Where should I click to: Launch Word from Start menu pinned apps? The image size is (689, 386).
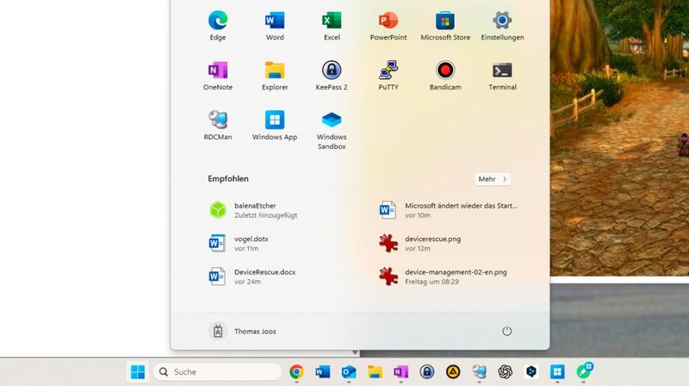(x=275, y=26)
